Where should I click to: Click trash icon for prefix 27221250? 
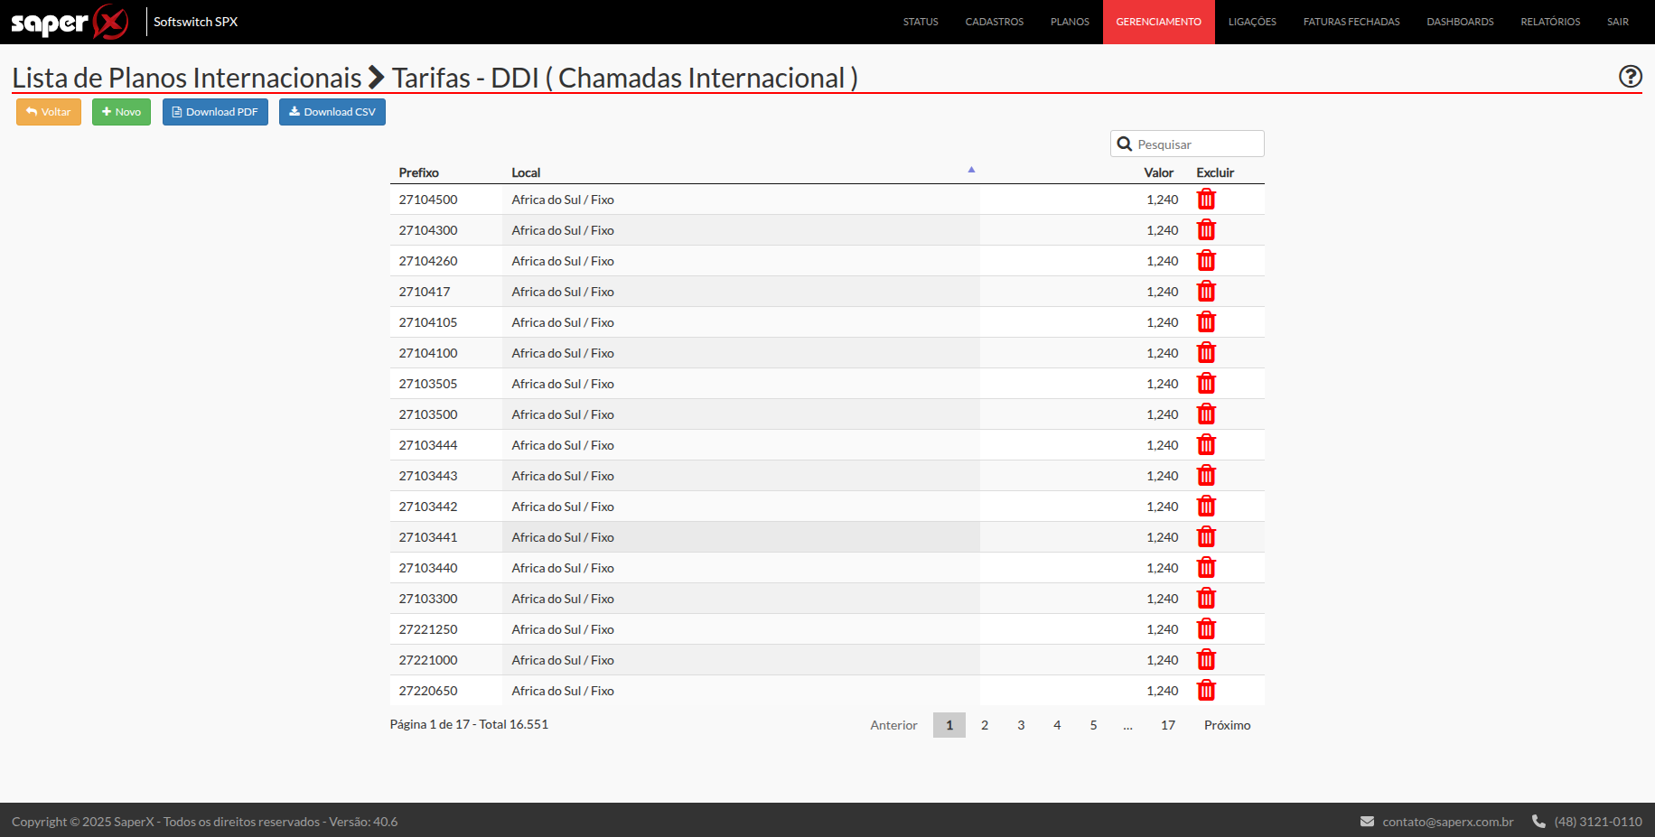1206,629
